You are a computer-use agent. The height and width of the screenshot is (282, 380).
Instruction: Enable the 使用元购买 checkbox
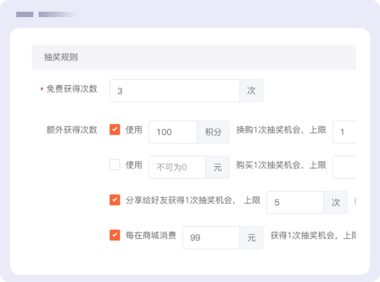tap(115, 165)
